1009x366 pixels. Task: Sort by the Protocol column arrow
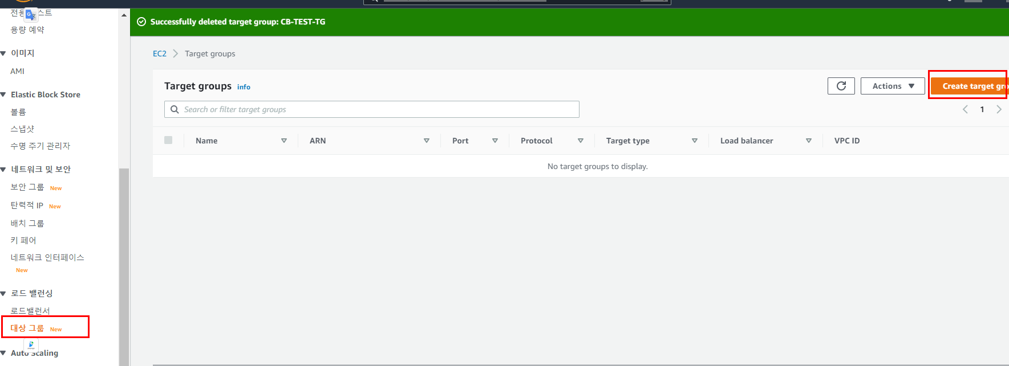coord(581,141)
